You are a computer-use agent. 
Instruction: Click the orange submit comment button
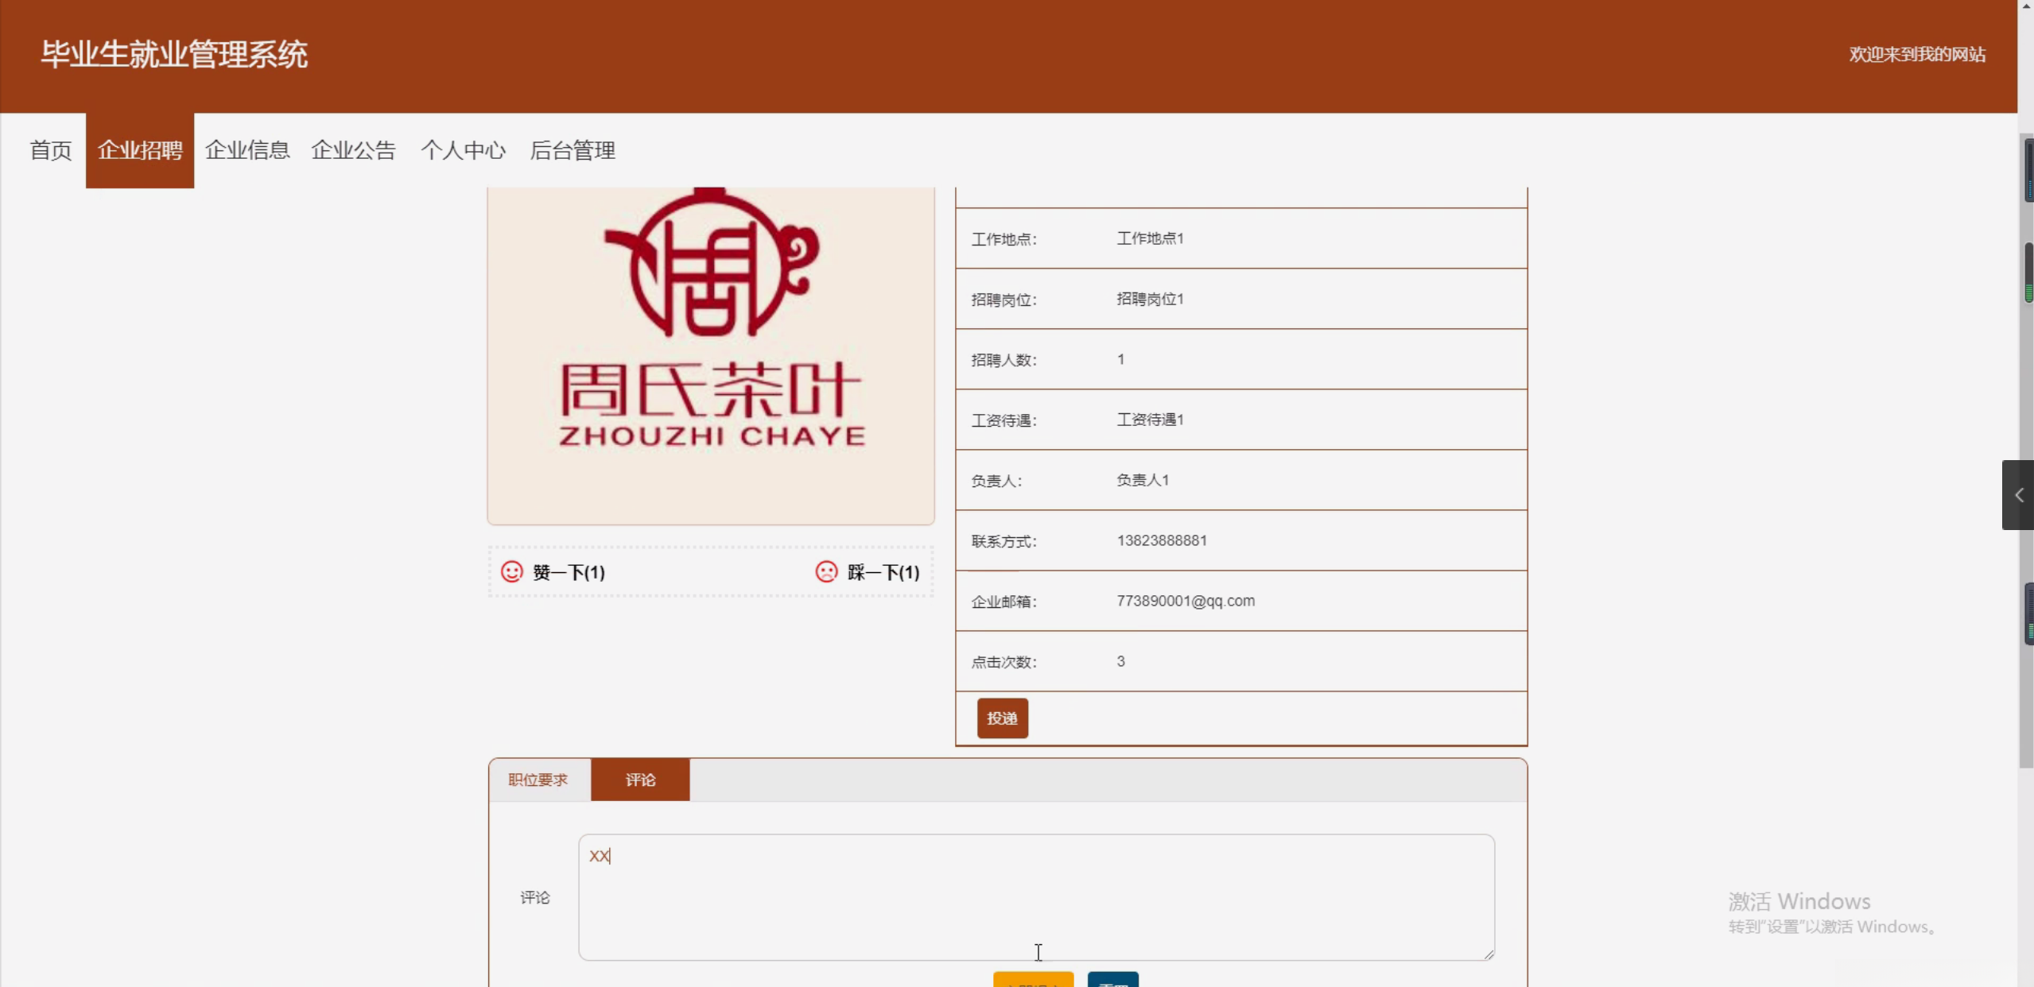1032,980
